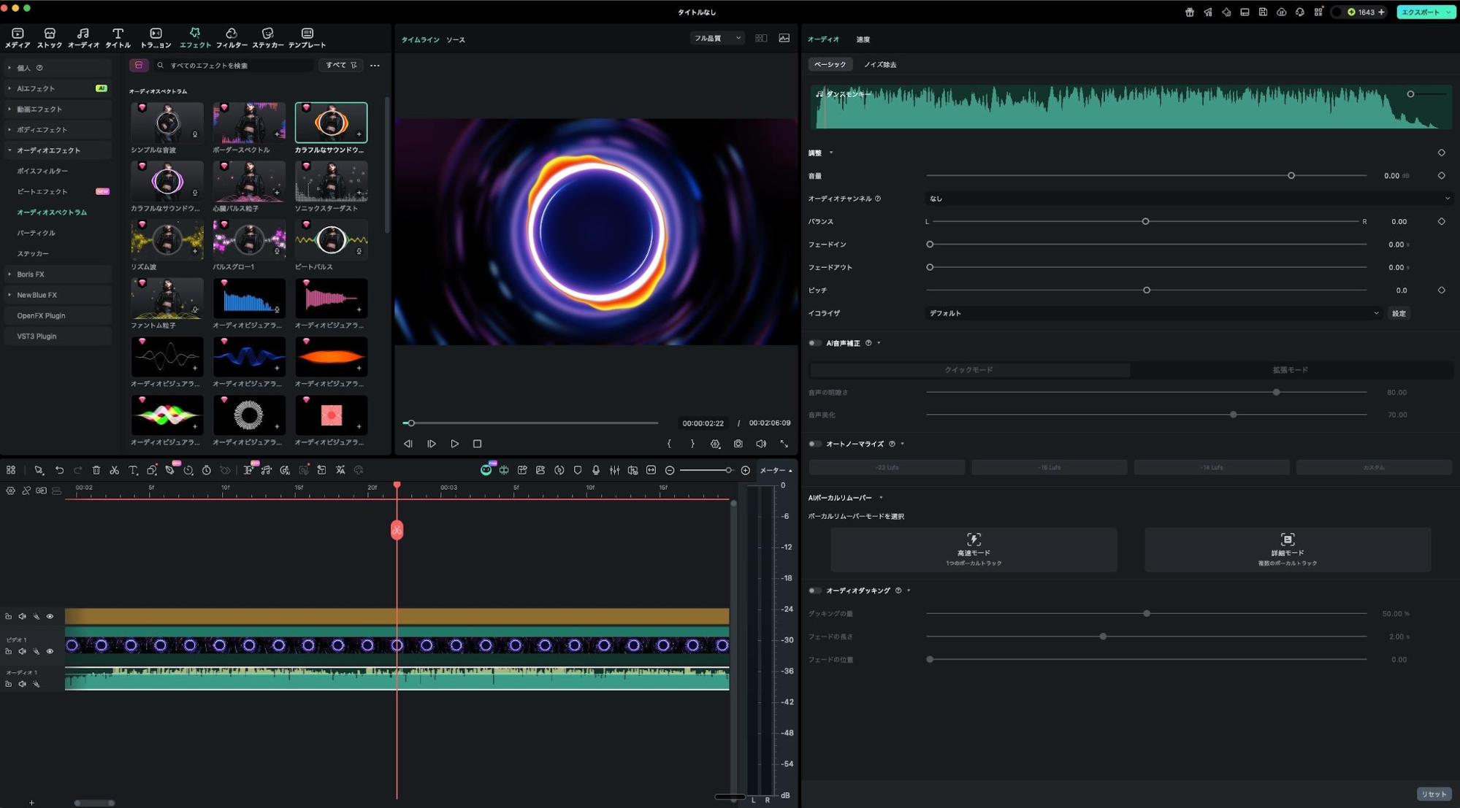The image size is (1460, 808).
Task: Expand the Boris FX category in sidebar
Action: pyautogui.click(x=31, y=274)
